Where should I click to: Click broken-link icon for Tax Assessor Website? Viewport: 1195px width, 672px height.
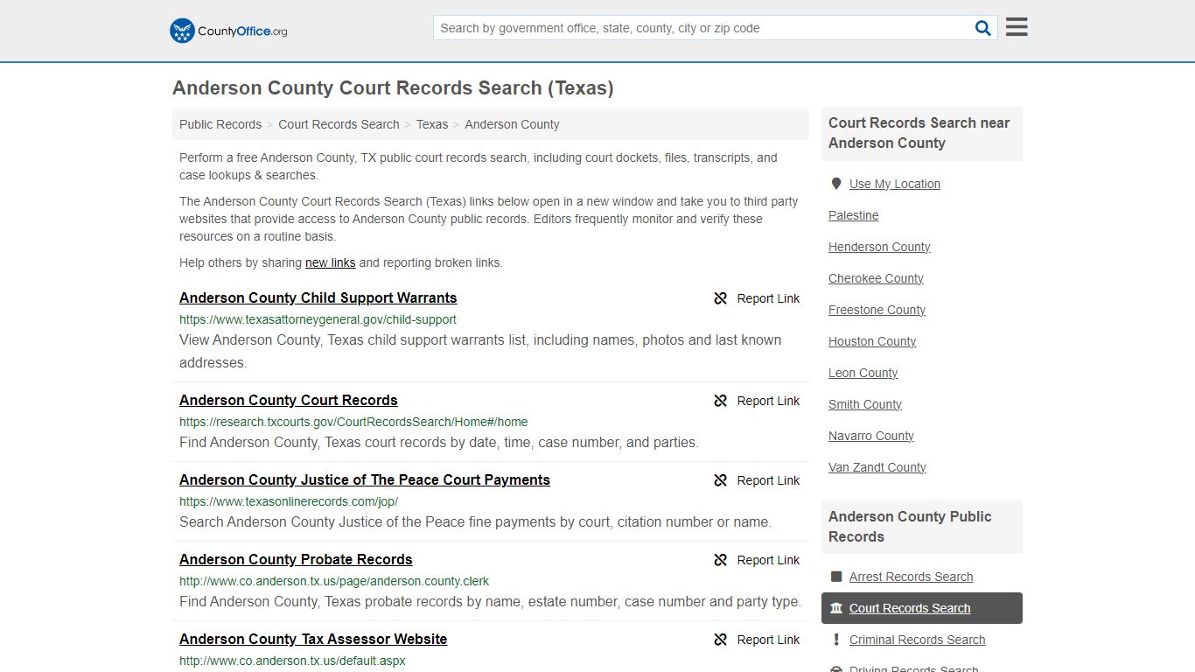tap(721, 640)
